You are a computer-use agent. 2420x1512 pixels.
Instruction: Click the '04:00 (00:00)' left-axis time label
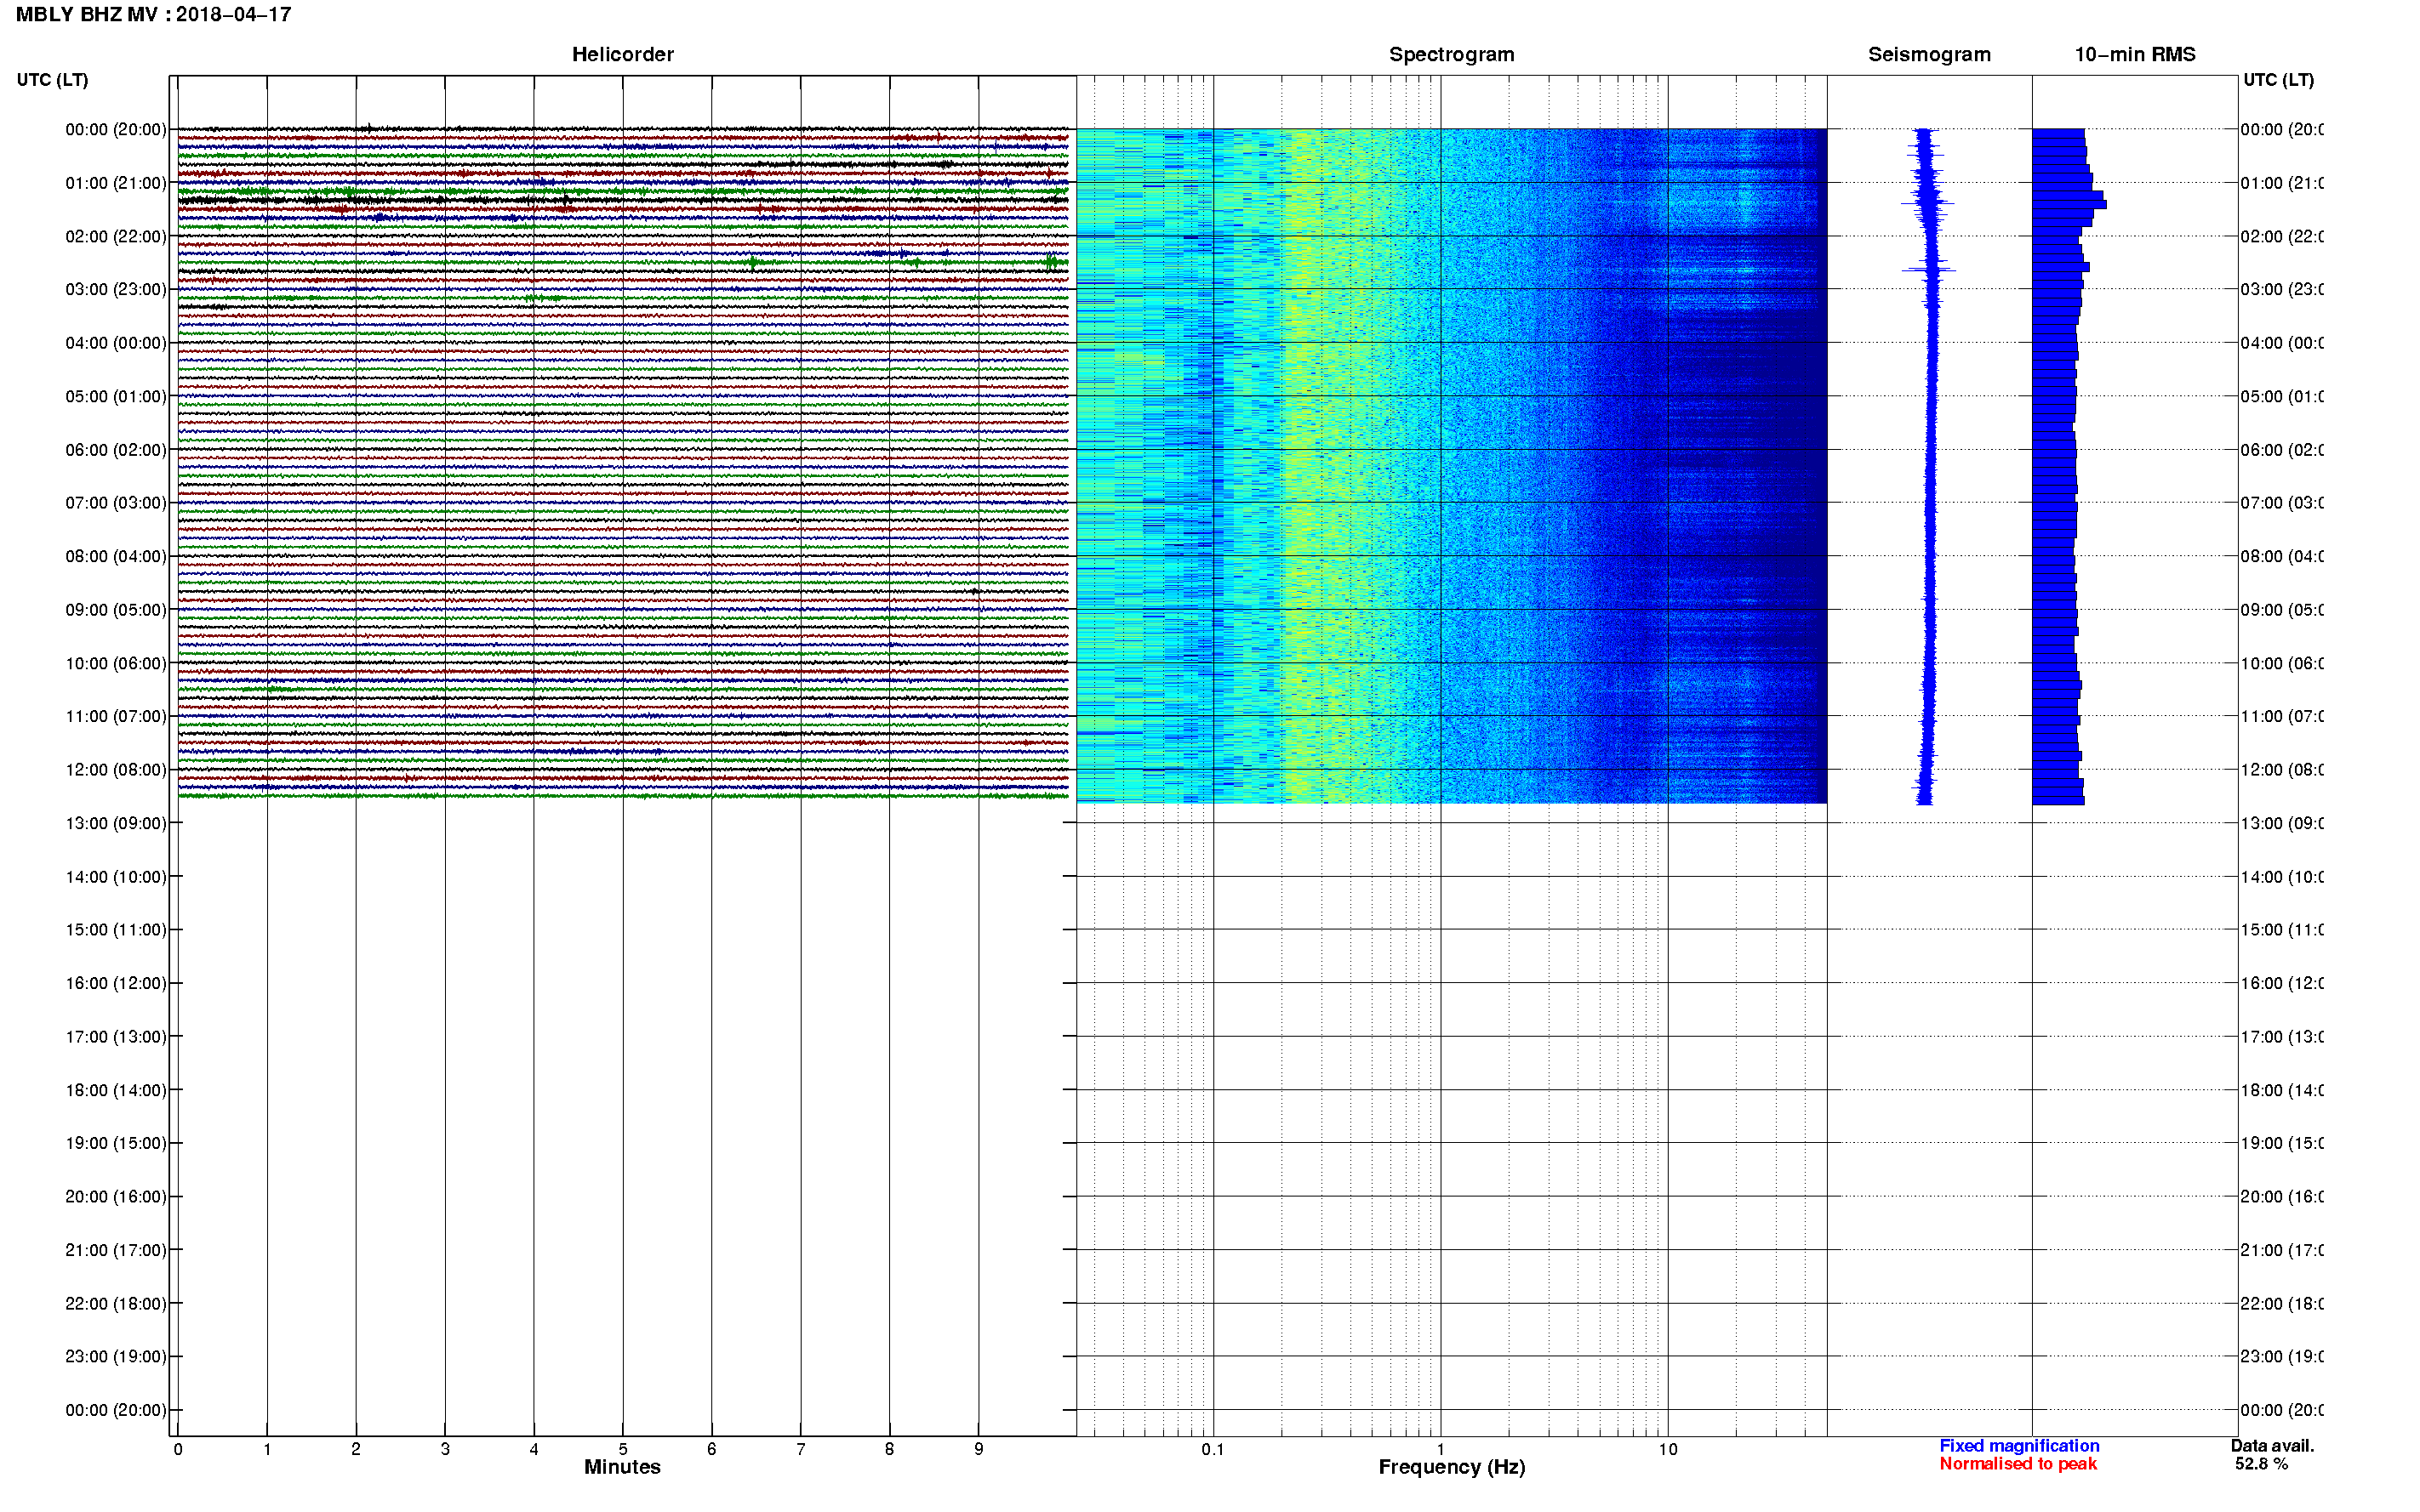(116, 343)
